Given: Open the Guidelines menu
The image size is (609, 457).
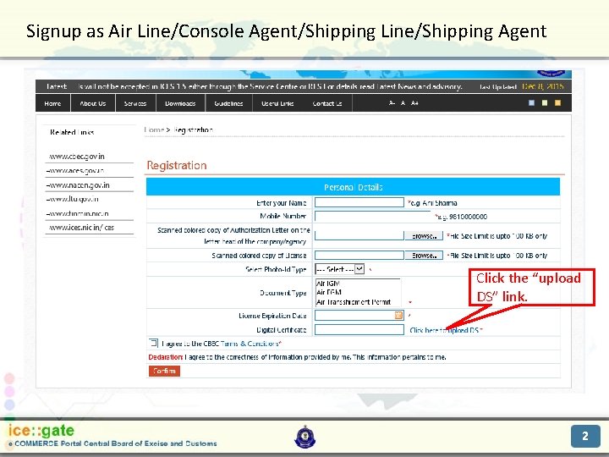Looking at the screenshot, I should (x=228, y=103).
